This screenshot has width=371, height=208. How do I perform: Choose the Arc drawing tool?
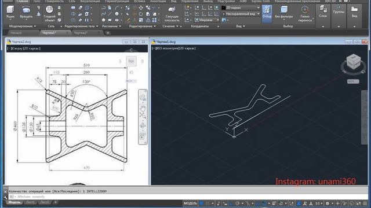tap(117, 8)
